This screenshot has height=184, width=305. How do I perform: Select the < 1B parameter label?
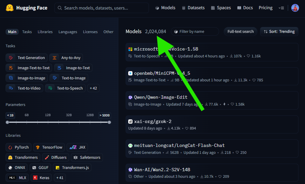click(x=10, y=115)
